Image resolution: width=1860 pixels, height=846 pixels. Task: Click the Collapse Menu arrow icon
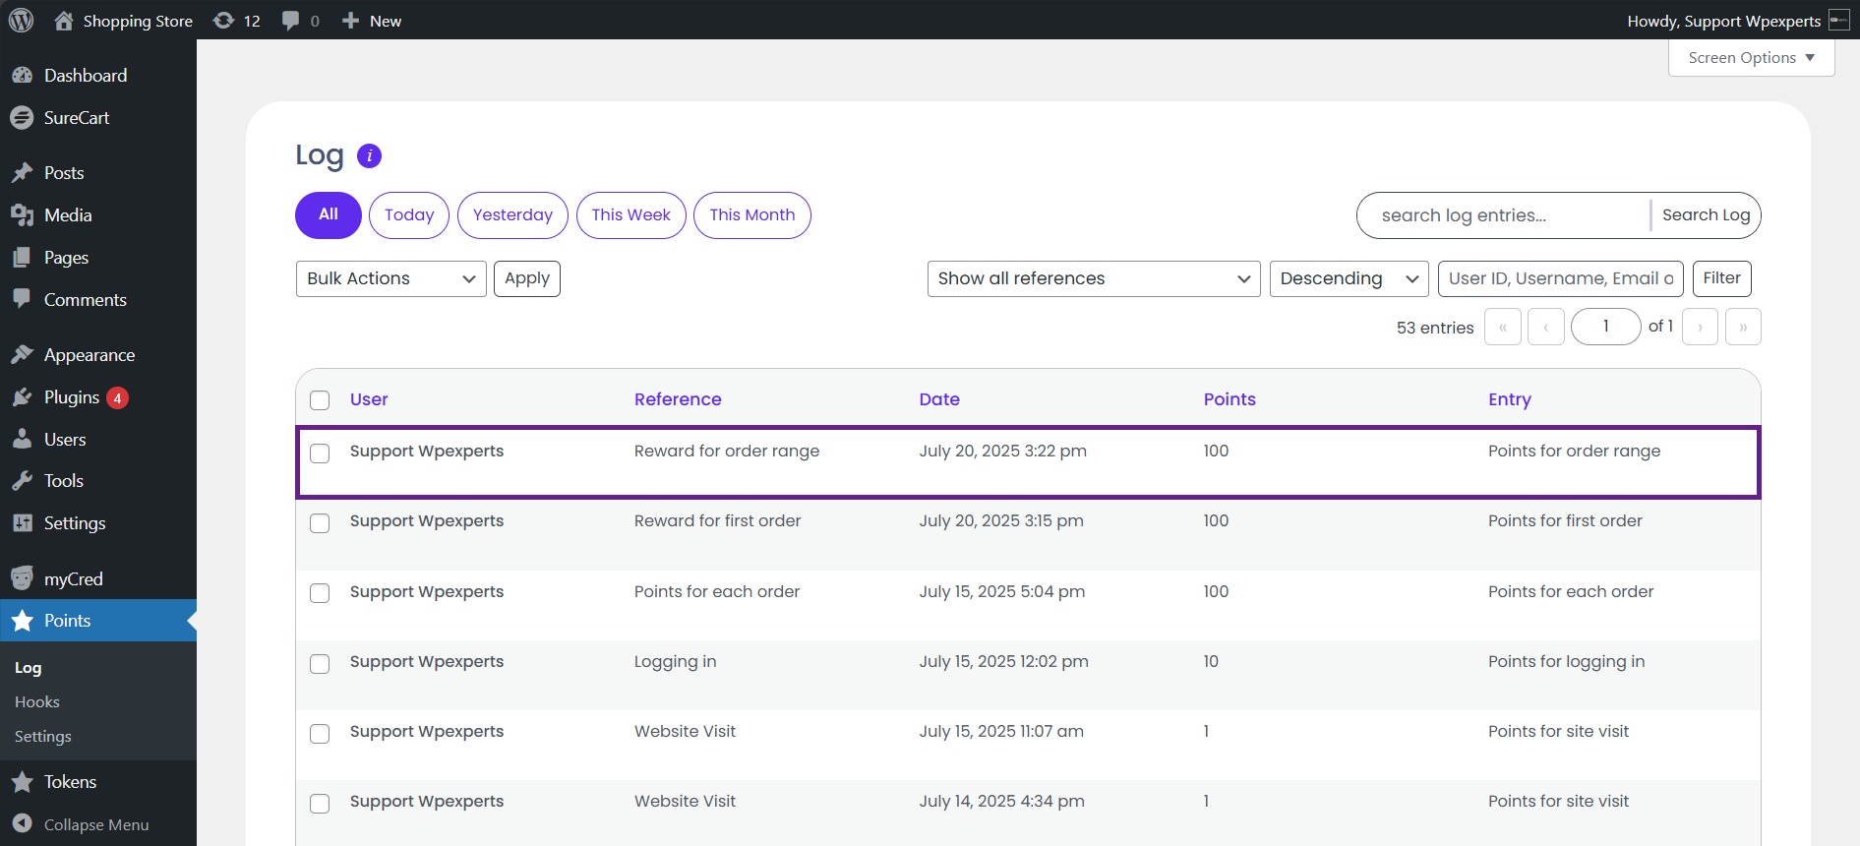point(22,824)
